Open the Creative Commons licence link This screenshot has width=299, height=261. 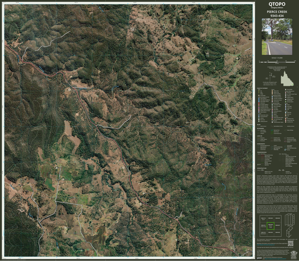pyautogui.click(x=276, y=259)
